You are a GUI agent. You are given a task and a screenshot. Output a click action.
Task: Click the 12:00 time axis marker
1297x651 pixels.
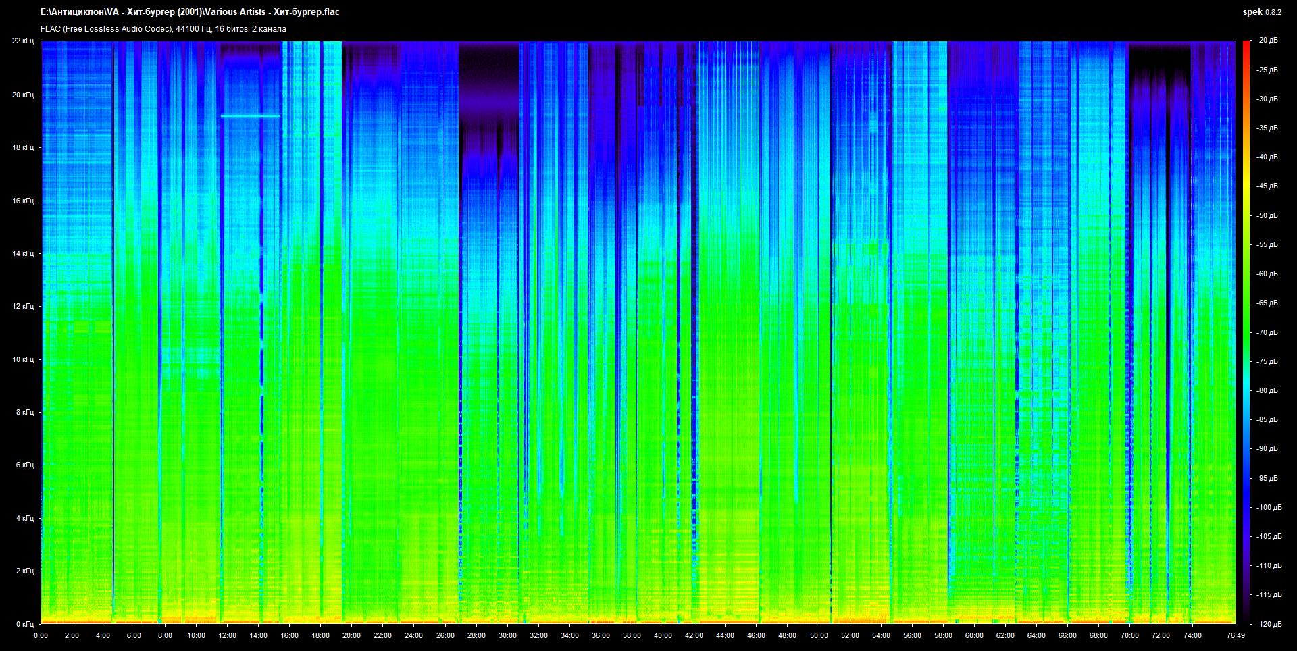pyautogui.click(x=227, y=635)
